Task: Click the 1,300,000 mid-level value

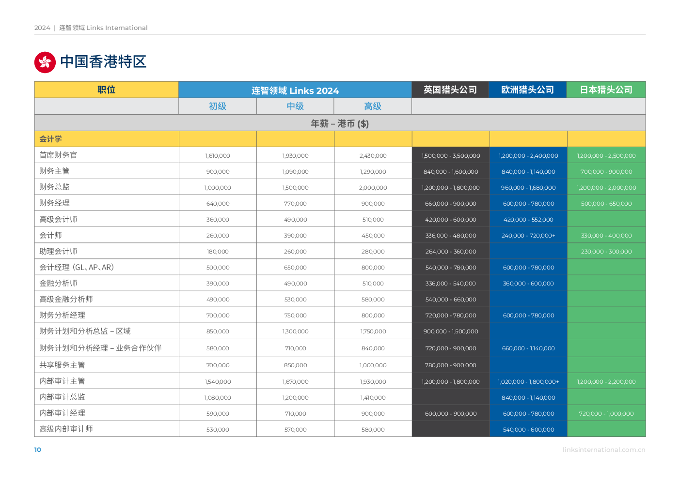Action: (296, 331)
